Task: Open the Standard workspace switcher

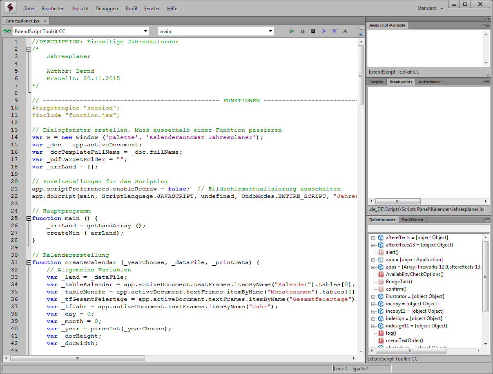Action: (x=430, y=8)
